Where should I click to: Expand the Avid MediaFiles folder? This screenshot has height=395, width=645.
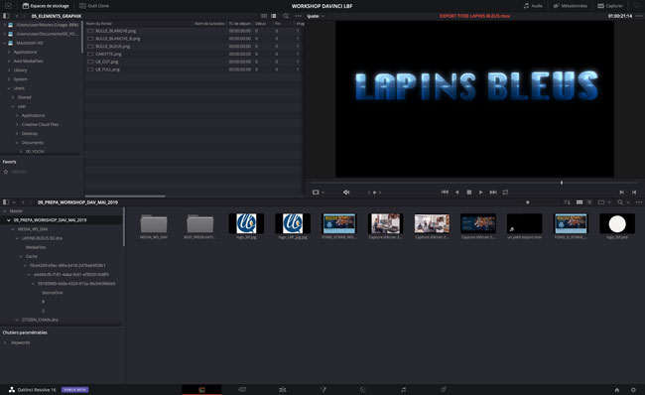(9, 61)
